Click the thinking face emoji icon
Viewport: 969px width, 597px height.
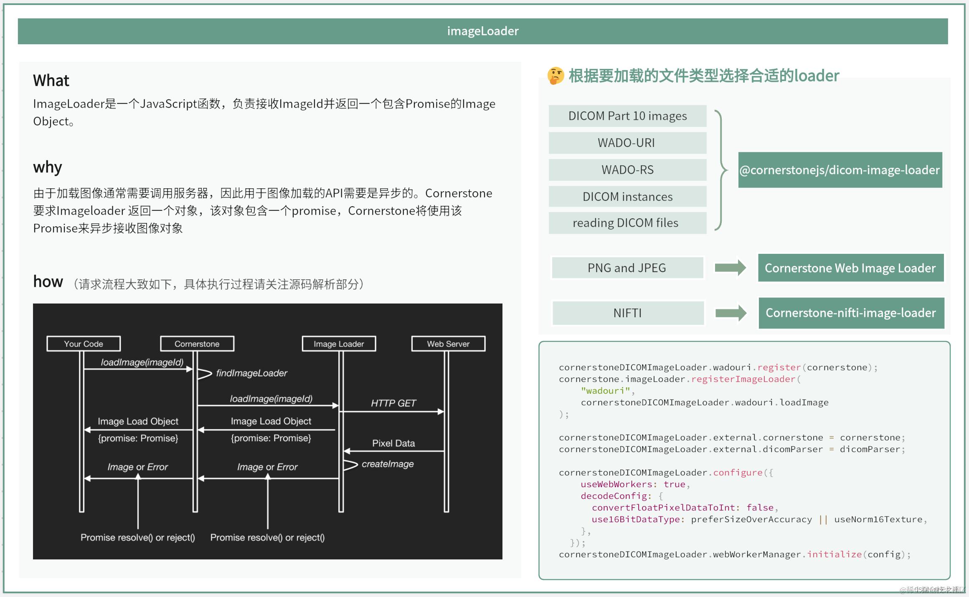pyautogui.click(x=556, y=76)
